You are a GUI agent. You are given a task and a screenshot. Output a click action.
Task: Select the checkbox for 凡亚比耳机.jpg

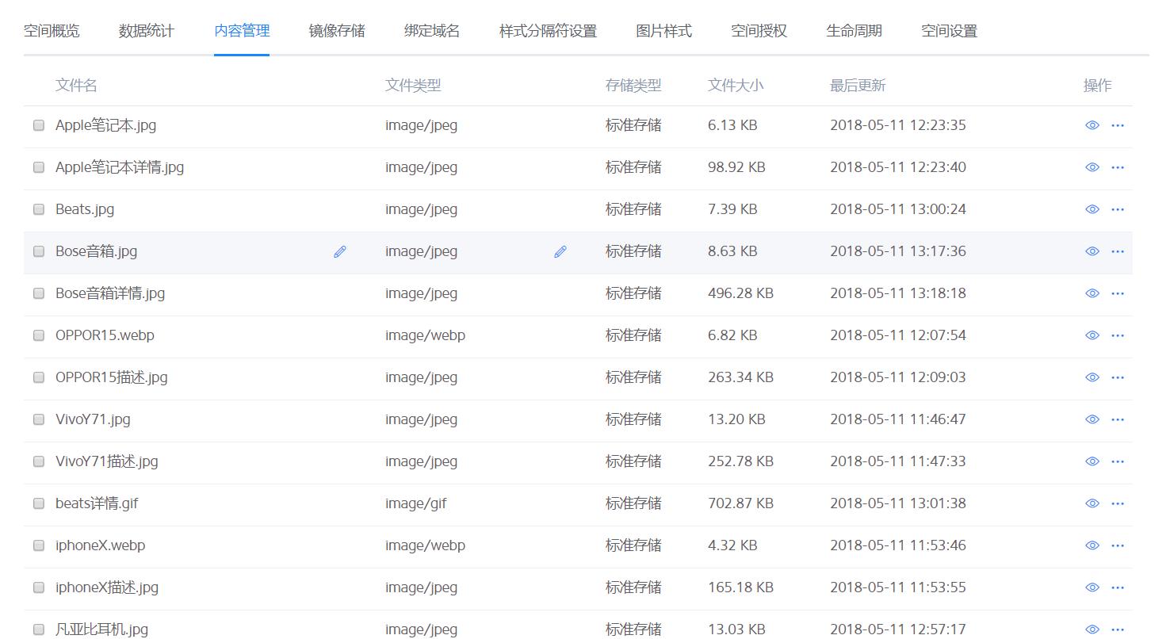(39, 629)
